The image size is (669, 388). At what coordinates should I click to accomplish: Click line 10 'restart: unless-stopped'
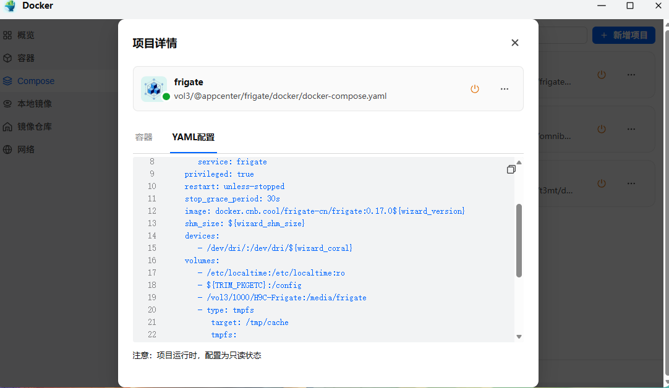[234, 187]
